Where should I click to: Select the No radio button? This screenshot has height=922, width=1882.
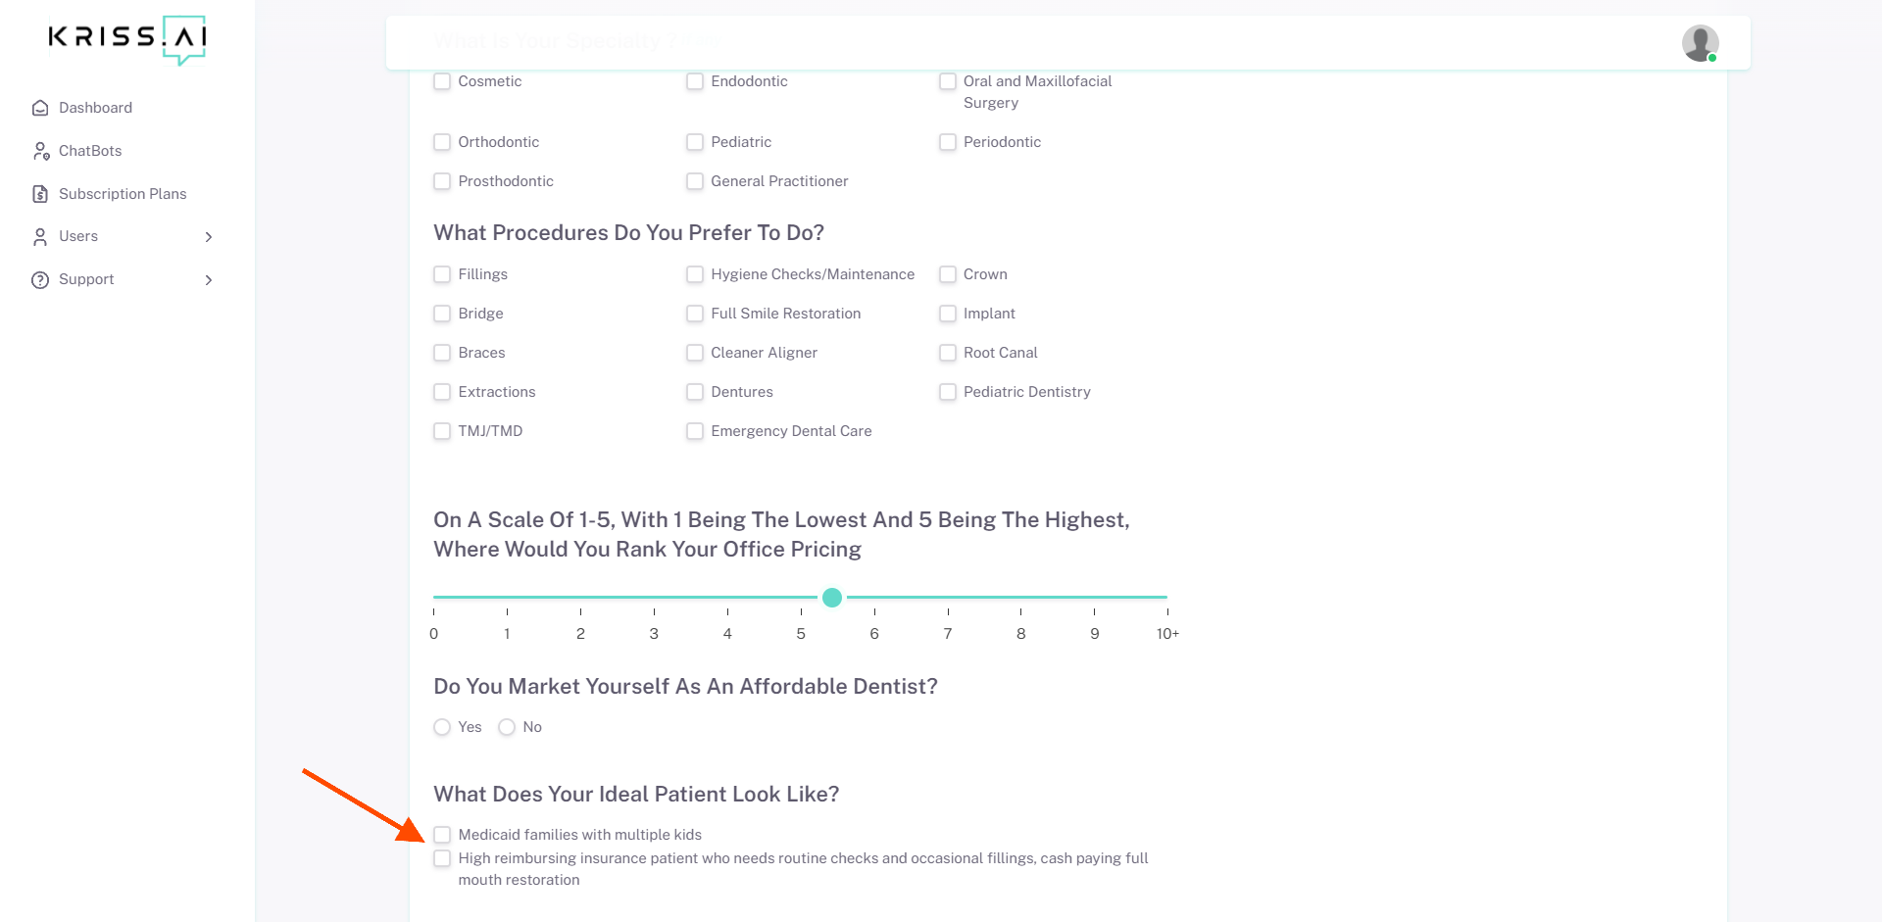click(x=507, y=727)
